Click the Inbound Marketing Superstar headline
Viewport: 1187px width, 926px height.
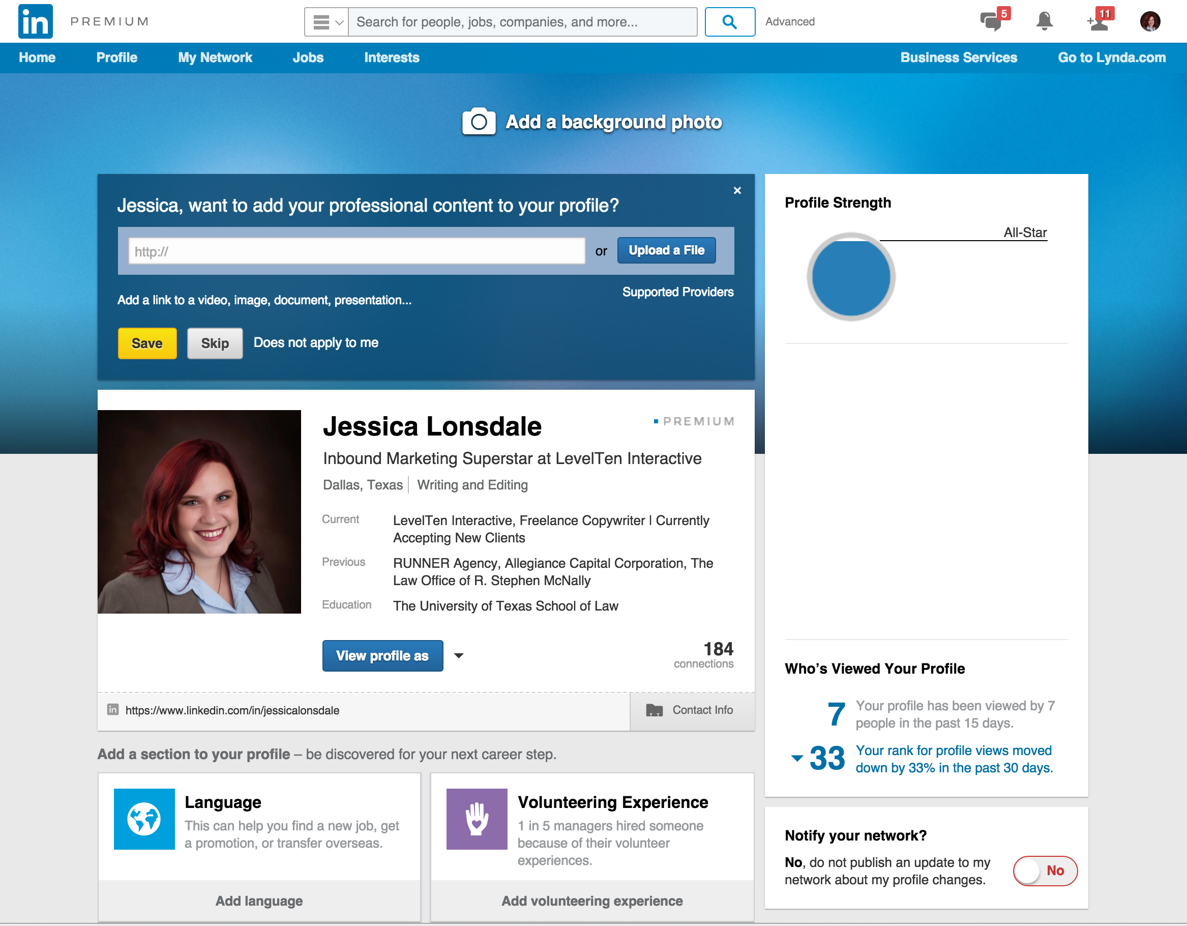512,458
